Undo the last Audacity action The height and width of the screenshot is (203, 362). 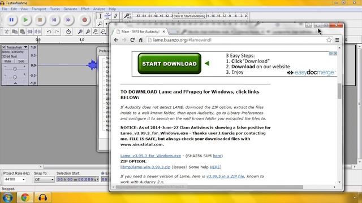pos(49,32)
